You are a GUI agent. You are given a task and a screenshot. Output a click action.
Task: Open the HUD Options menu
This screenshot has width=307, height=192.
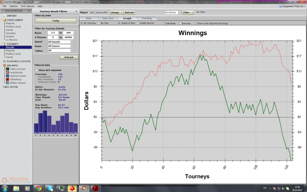[x=27, y=6]
